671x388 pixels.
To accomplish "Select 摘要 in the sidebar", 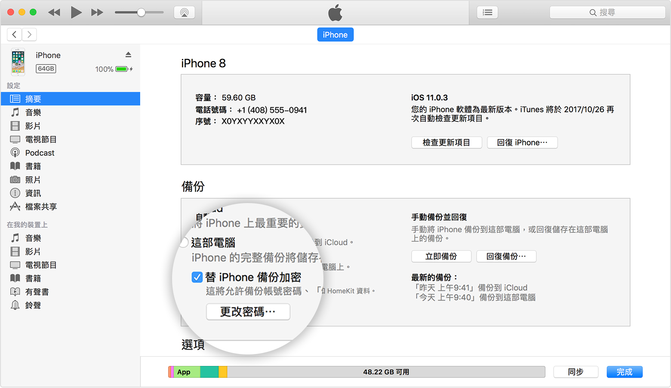I will pos(33,99).
